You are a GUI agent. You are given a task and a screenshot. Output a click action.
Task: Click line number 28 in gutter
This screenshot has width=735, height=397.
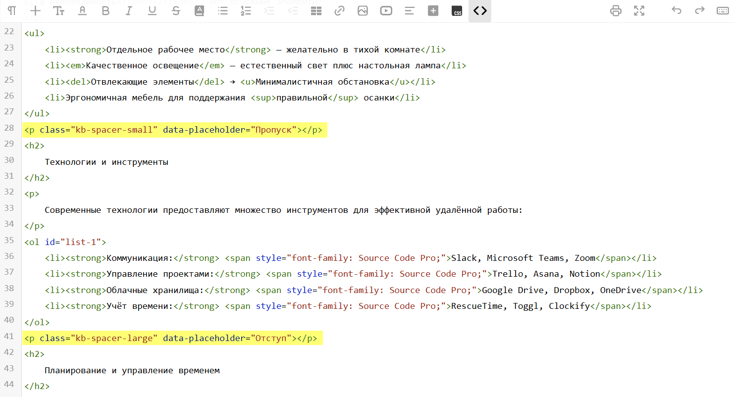click(9, 128)
